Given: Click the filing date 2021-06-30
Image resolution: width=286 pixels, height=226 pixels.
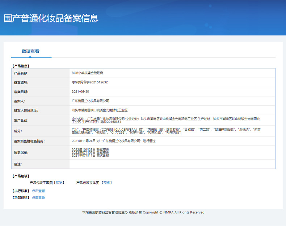Looking at the screenshot, I should 80,92.
